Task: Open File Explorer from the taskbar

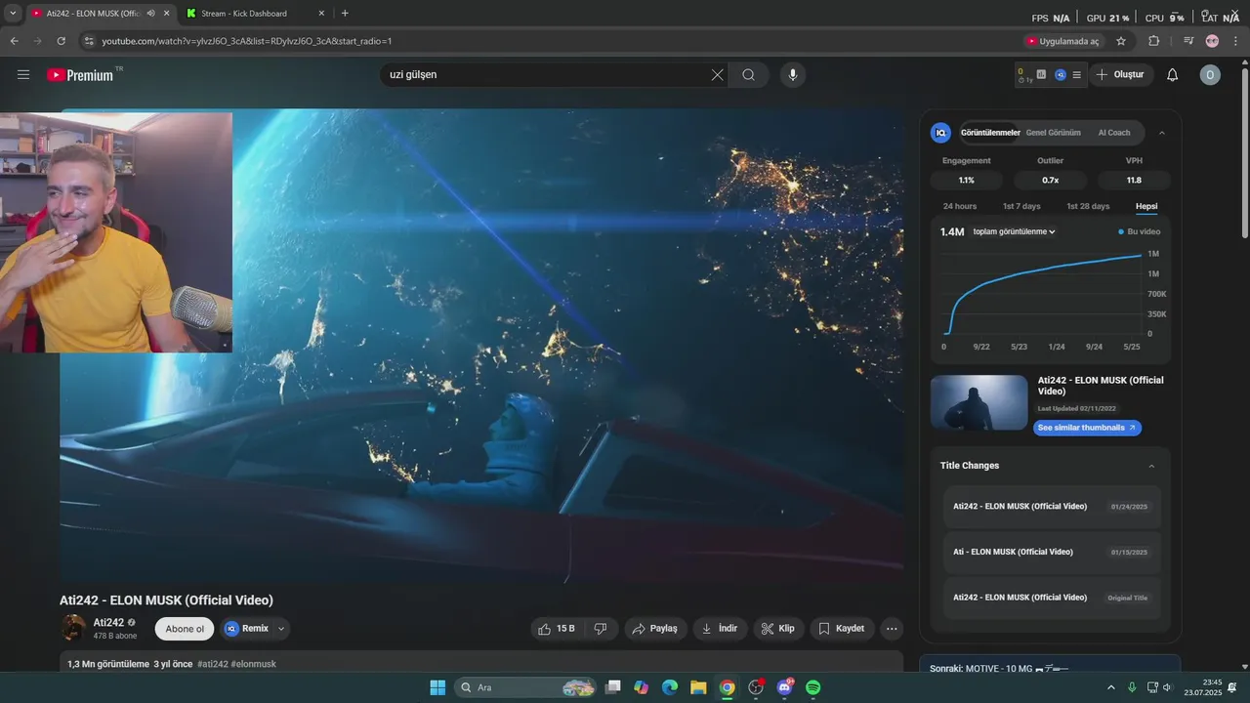Action: tap(698, 687)
